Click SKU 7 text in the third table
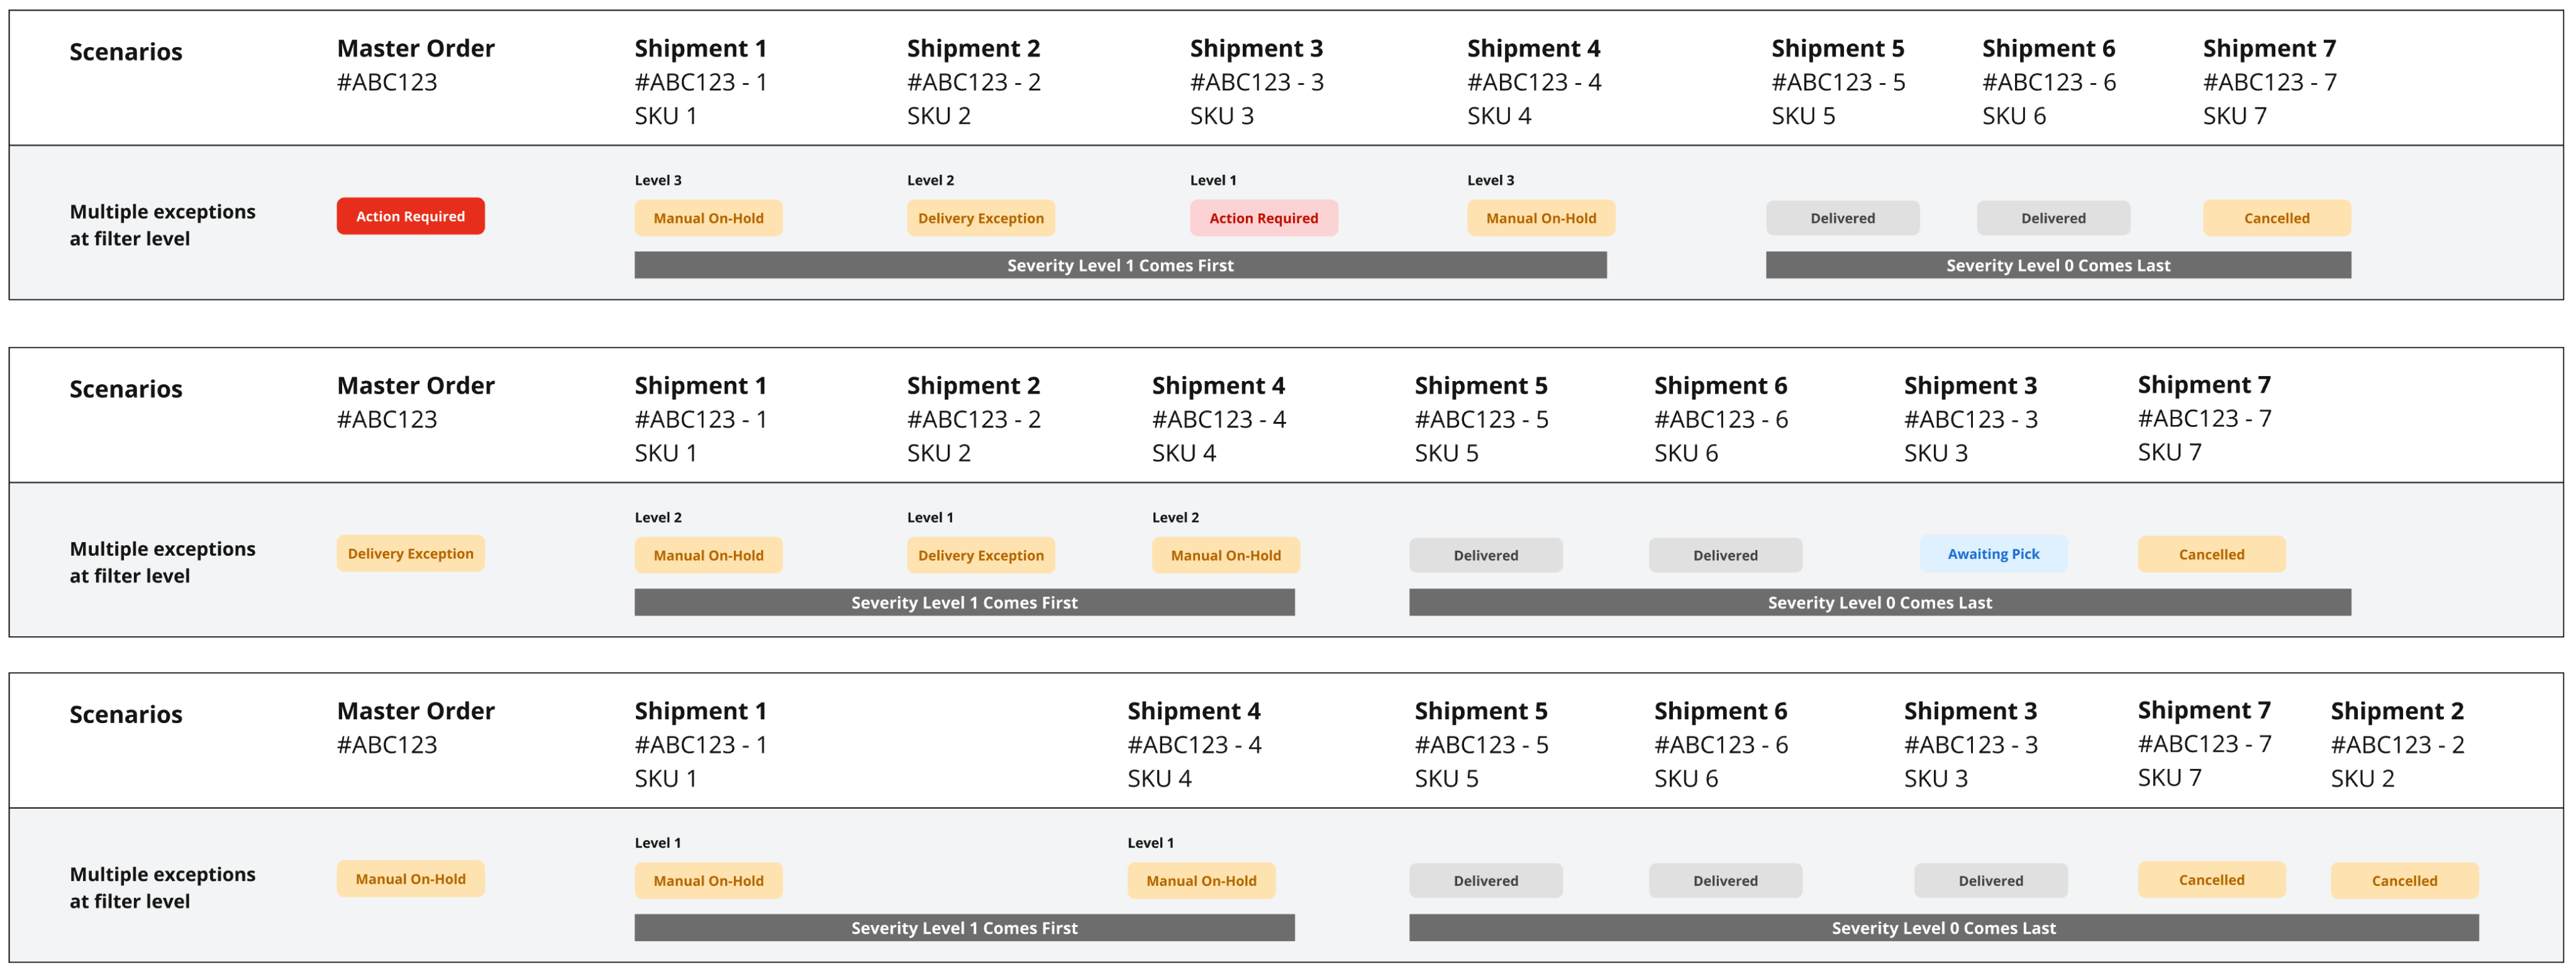 click(x=2169, y=778)
